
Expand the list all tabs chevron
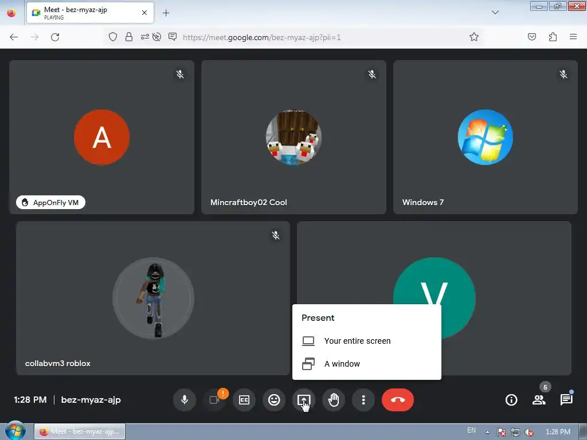pos(495,13)
